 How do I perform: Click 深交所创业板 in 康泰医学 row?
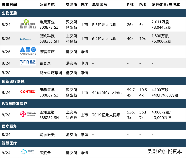pyautogui.click(x=72, y=92)
